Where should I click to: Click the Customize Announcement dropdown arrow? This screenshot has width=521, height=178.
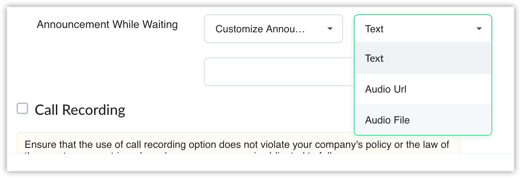coord(329,29)
